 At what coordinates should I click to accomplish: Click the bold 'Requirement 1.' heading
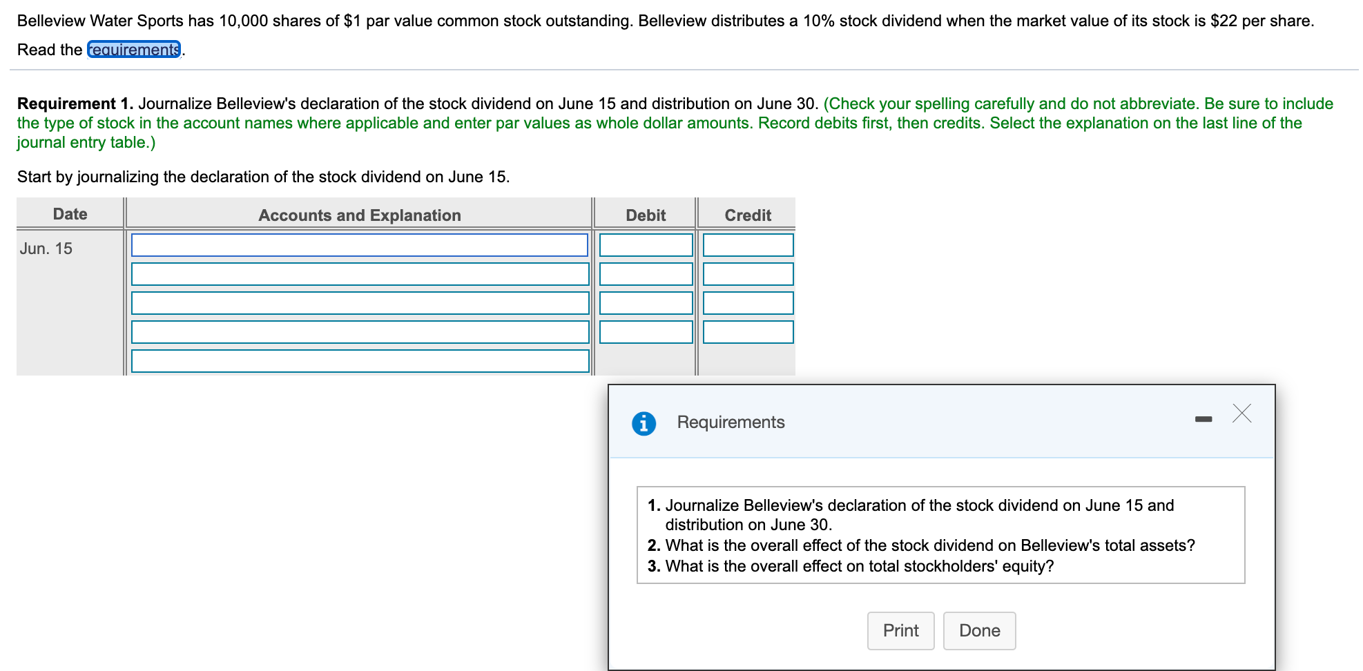click(75, 104)
